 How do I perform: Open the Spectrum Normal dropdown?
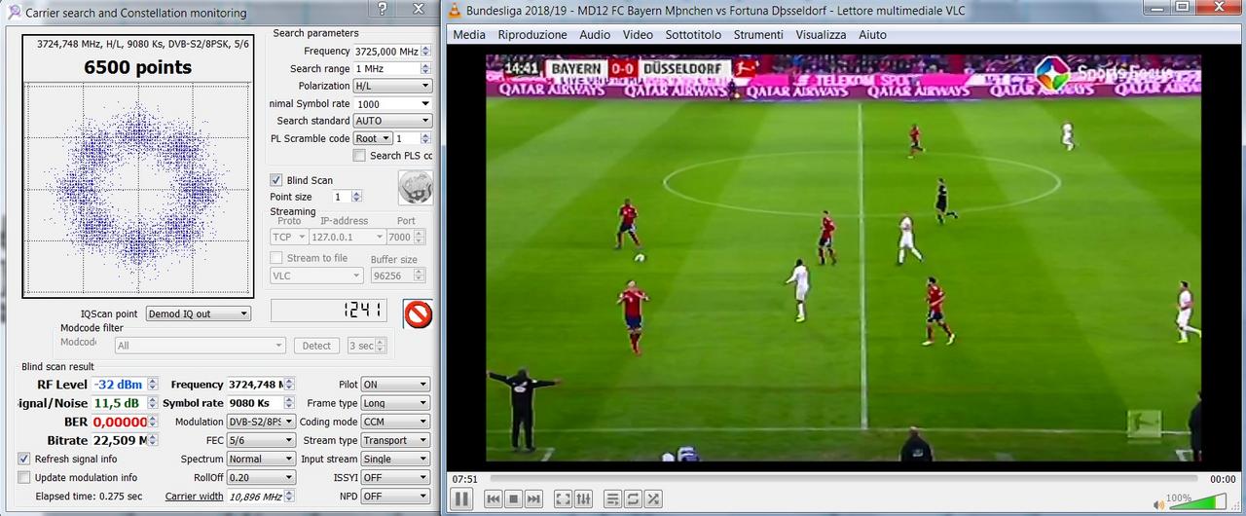261,459
